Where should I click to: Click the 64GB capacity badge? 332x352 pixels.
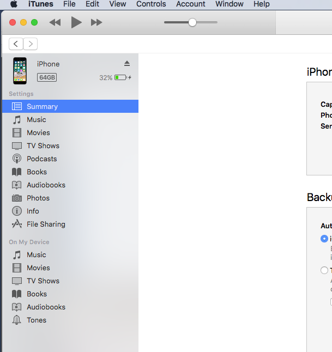[x=47, y=77]
